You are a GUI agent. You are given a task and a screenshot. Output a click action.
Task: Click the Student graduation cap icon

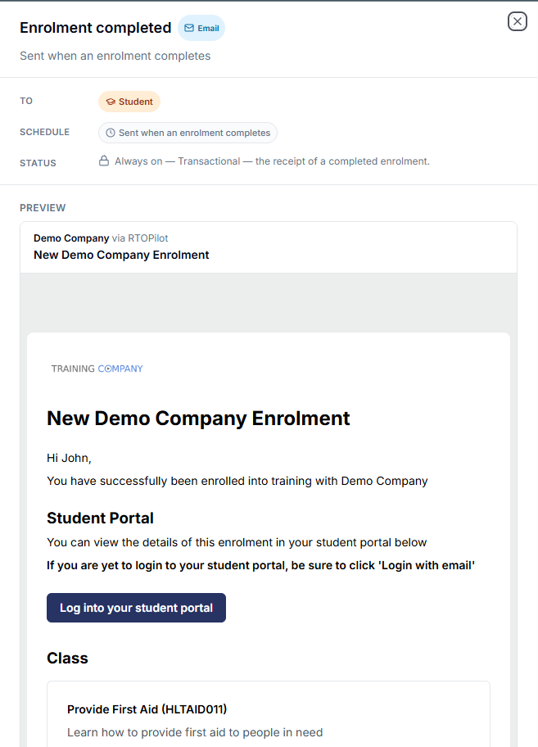coord(111,102)
